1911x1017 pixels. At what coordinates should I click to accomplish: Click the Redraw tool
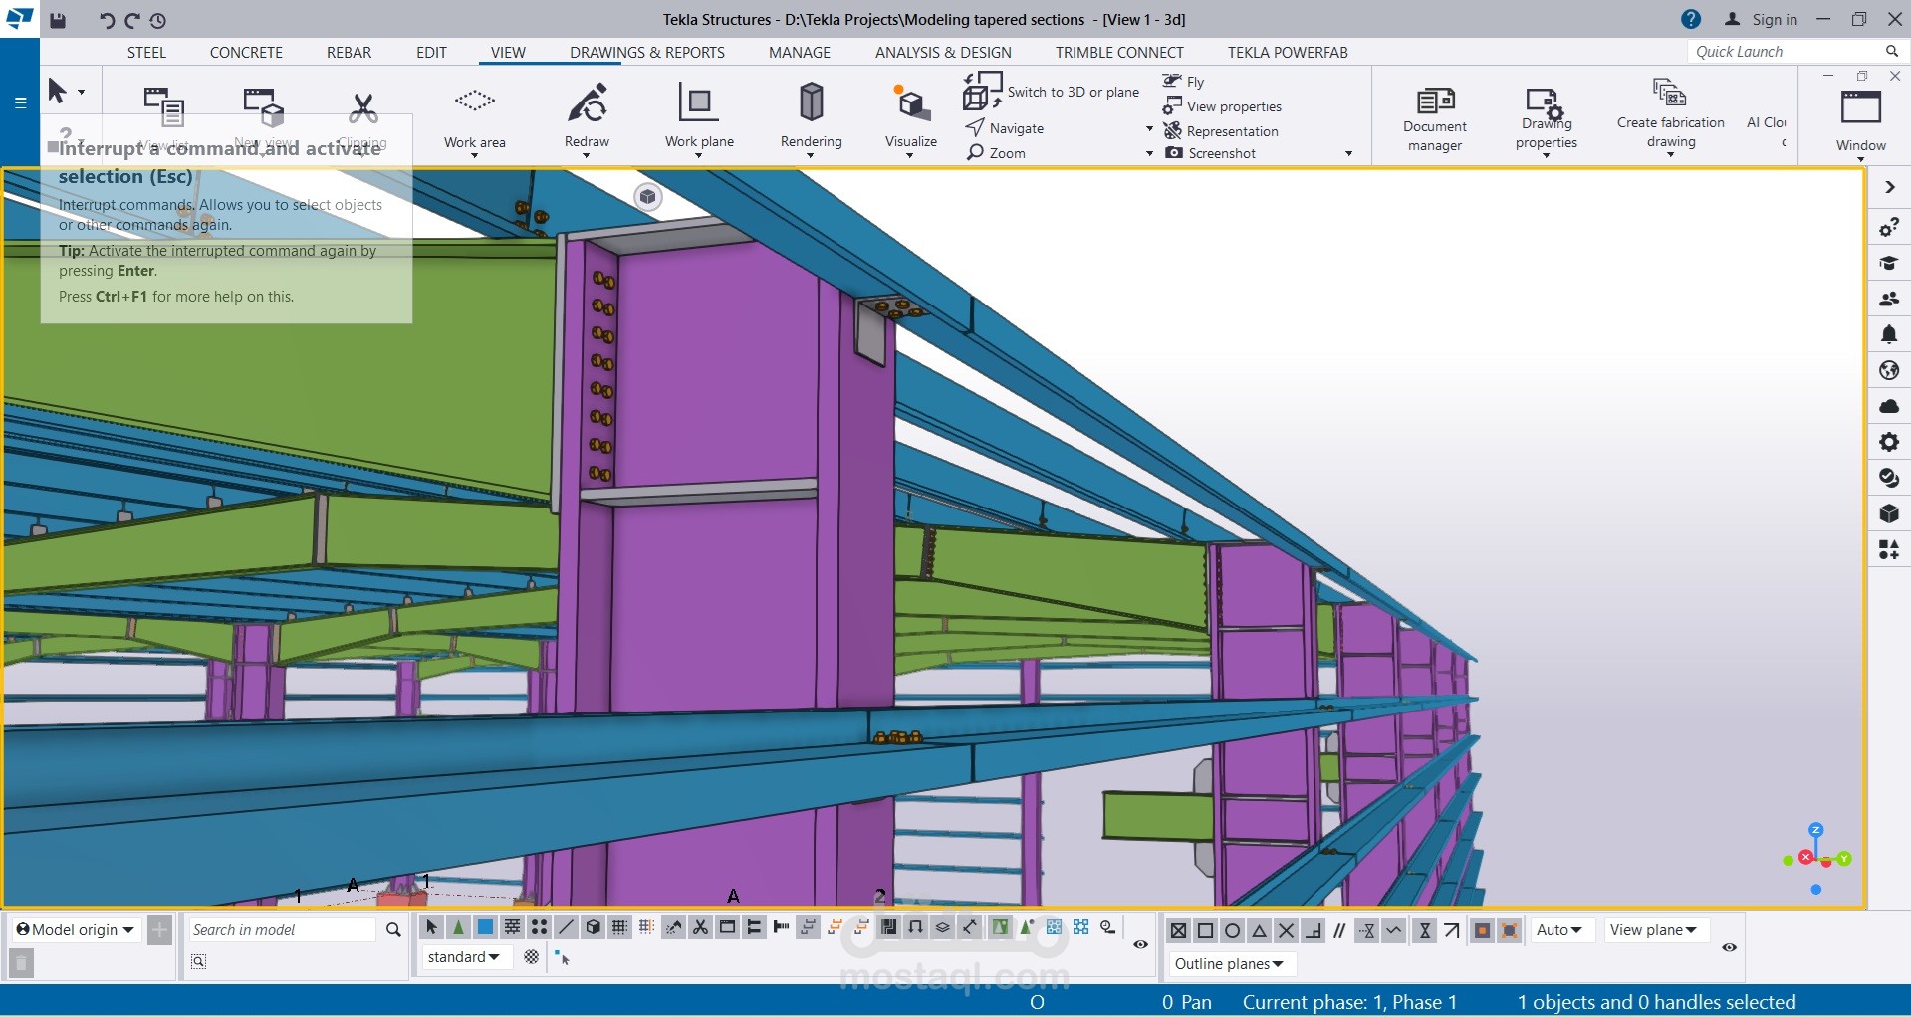(588, 119)
